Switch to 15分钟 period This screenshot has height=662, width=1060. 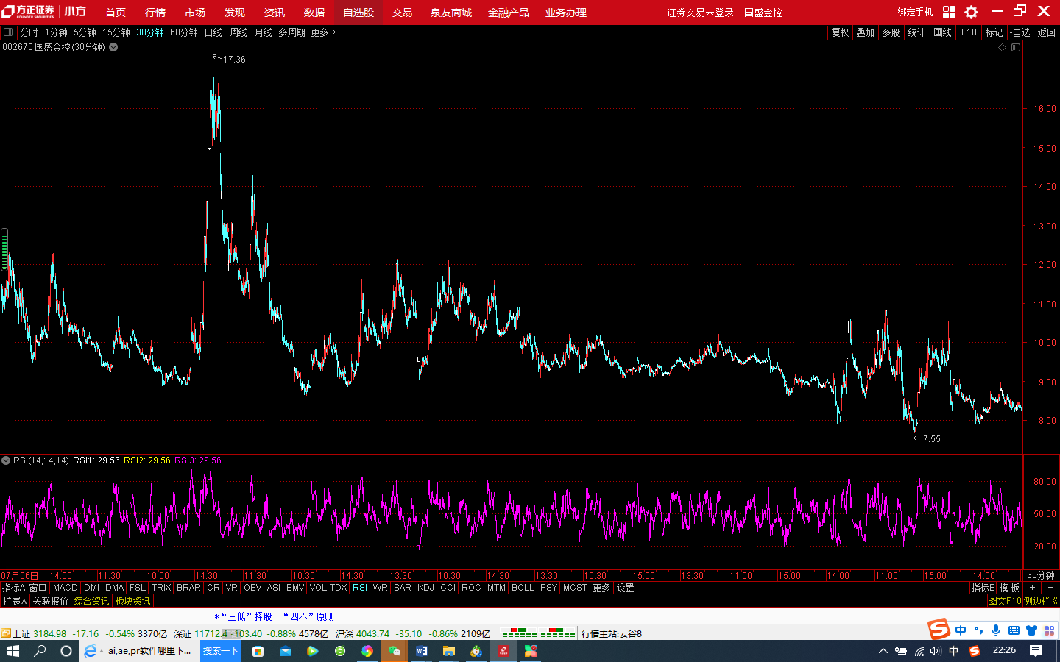point(116,32)
